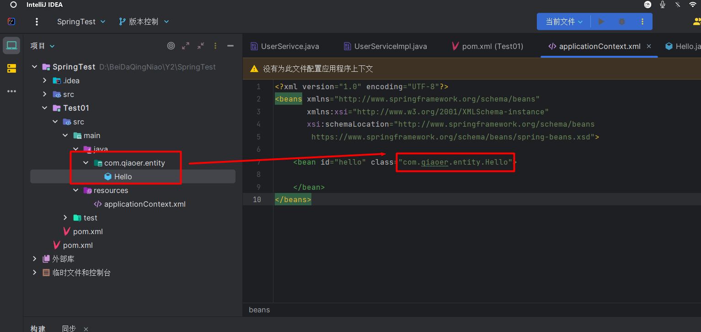Collapse the main folder

click(x=65, y=135)
